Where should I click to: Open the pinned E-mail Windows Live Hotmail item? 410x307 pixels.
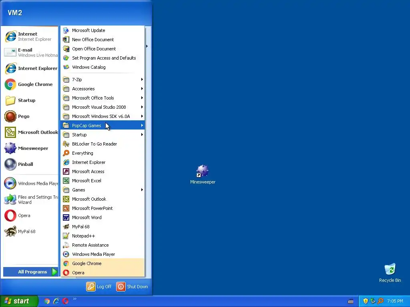coord(30,52)
